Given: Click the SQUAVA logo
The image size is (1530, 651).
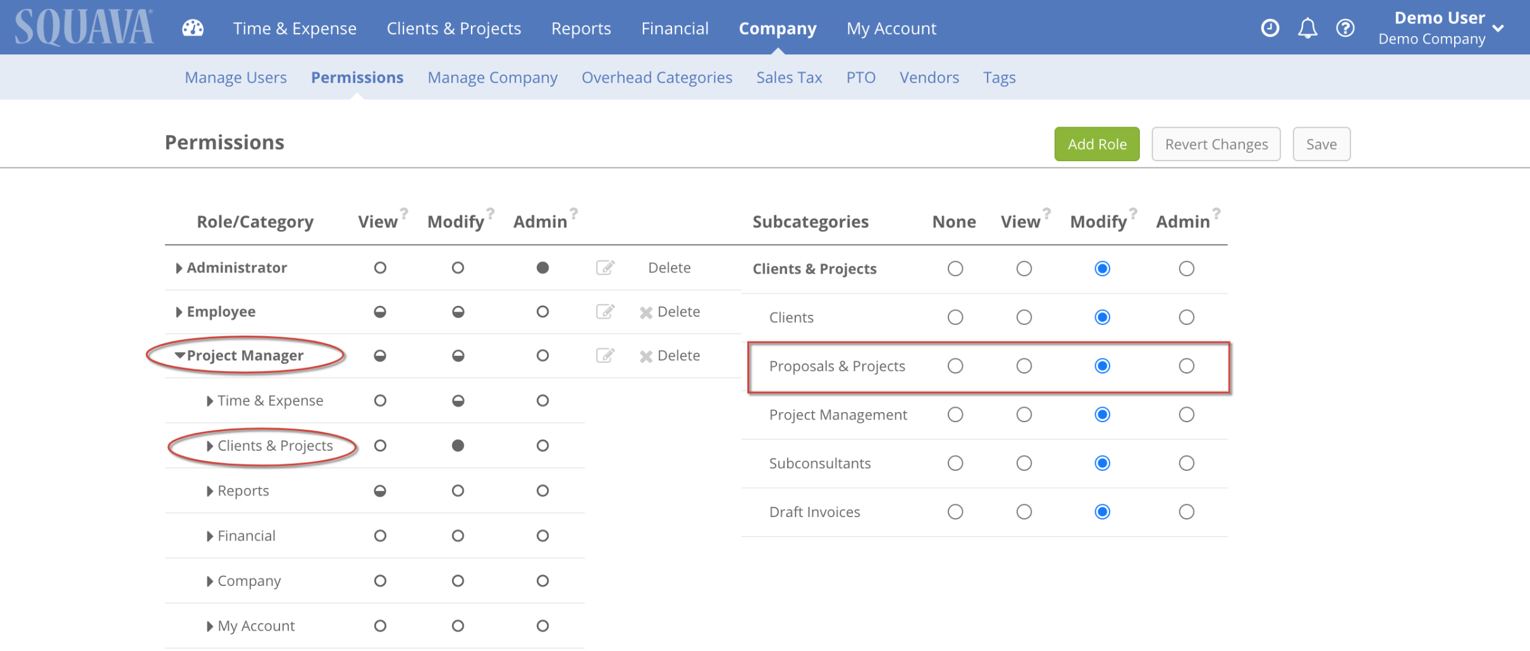Looking at the screenshot, I should pyautogui.click(x=83, y=27).
